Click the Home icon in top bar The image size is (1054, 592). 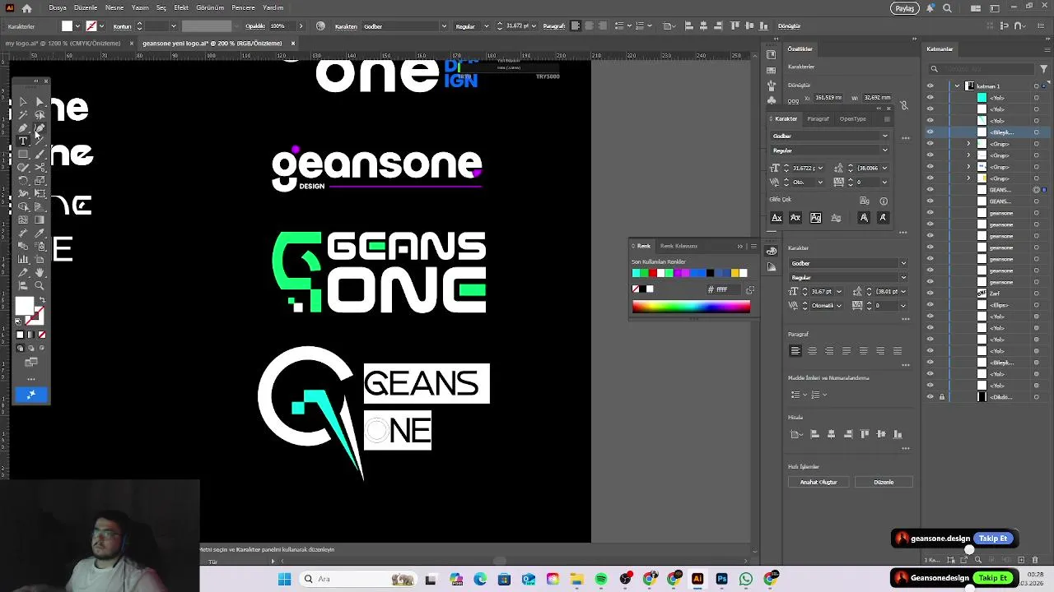(27, 8)
